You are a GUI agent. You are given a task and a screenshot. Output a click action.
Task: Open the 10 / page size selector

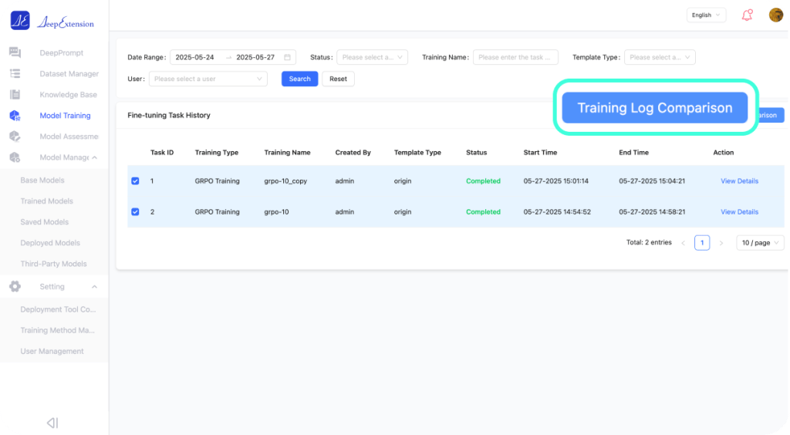coord(760,242)
